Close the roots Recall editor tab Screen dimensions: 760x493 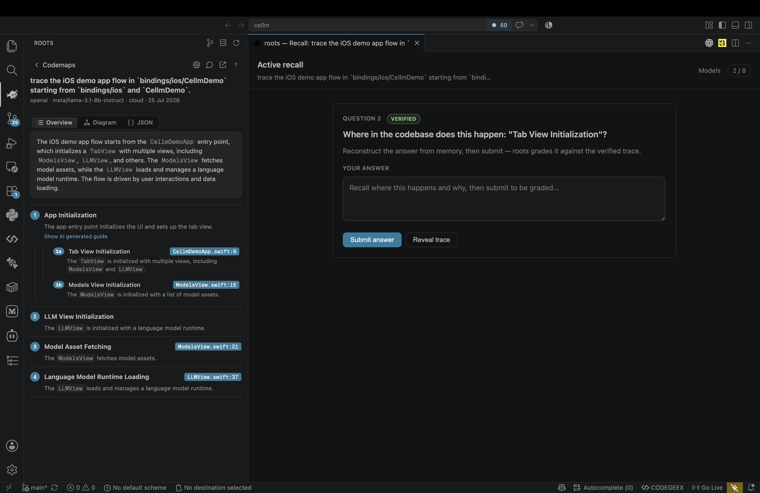point(417,43)
